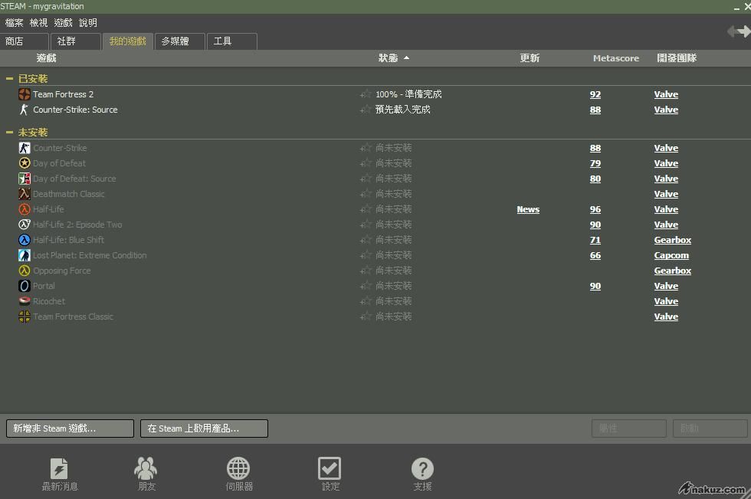The width and height of the screenshot is (751, 499).
Task: Open the 朋友 friends icon
Action: (x=146, y=468)
